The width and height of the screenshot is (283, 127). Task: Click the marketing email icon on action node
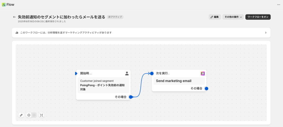tap(203, 73)
